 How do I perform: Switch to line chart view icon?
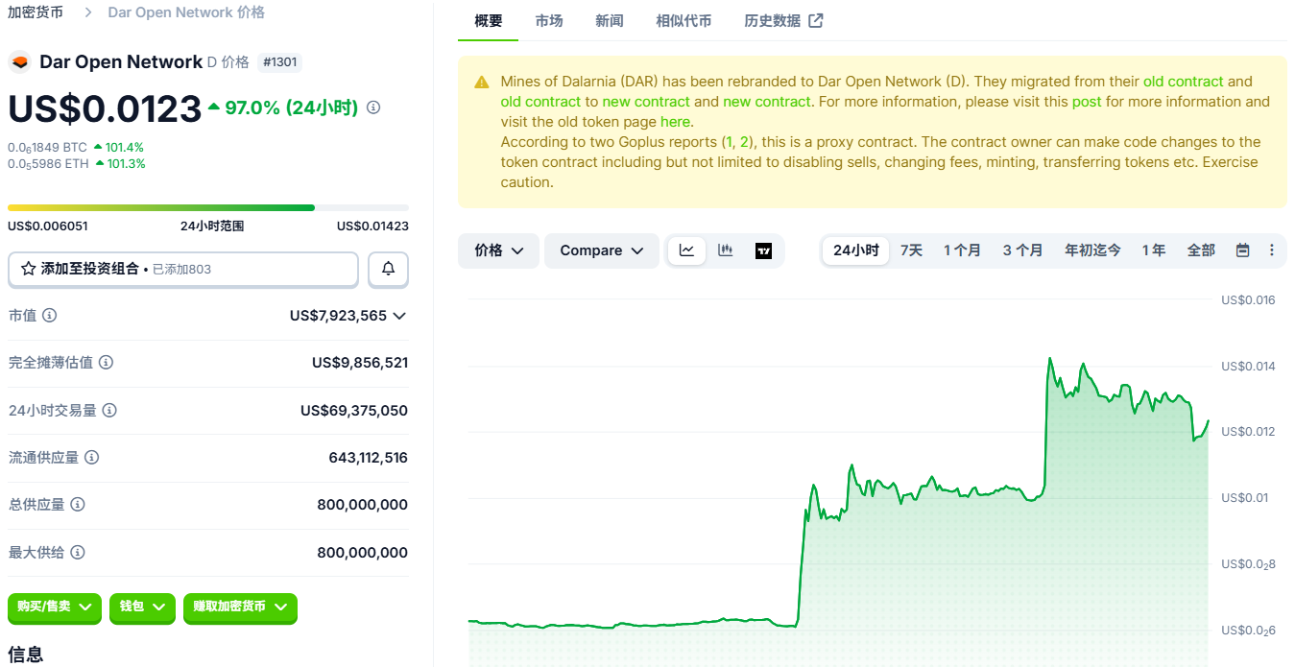click(x=687, y=250)
